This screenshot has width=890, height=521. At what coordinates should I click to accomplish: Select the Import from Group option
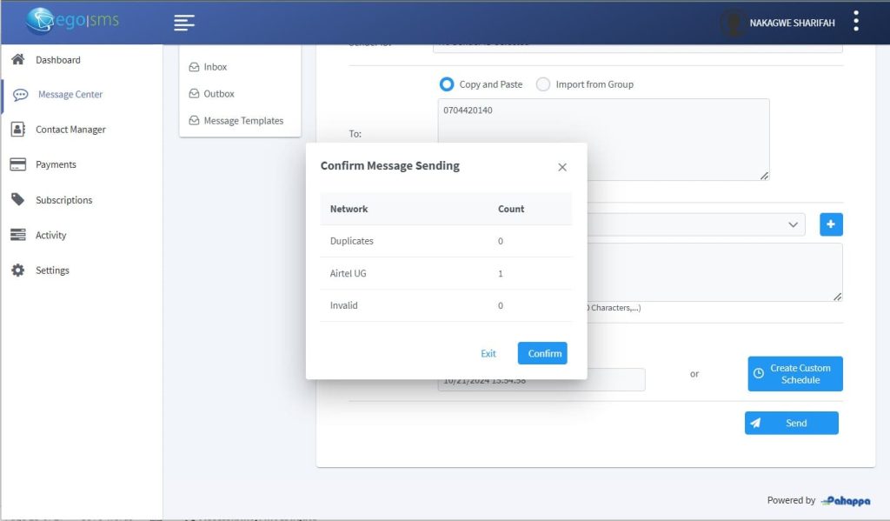(543, 84)
